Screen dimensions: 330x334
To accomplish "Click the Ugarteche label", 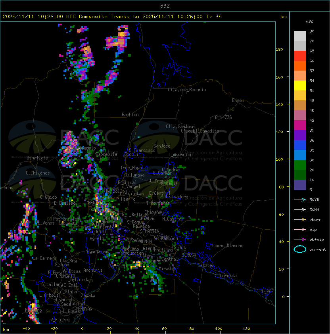I will pyautogui.click(x=98, y=251).
